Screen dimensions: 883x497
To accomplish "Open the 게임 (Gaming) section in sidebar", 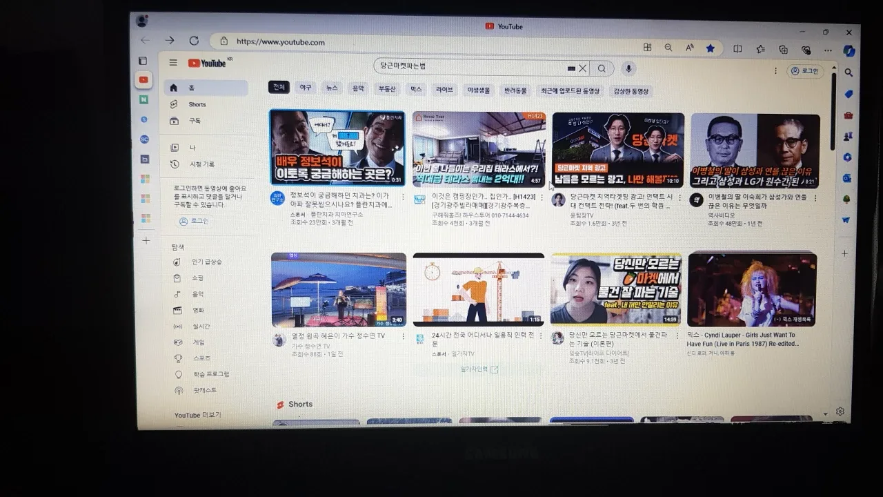I will point(199,342).
